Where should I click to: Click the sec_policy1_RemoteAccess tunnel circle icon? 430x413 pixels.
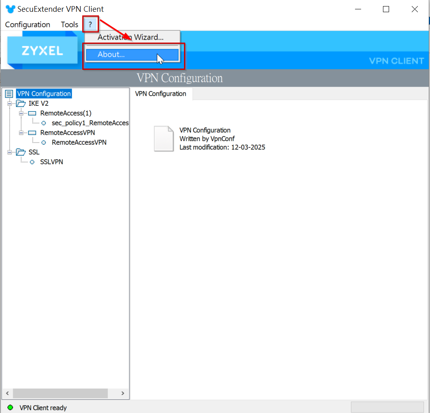(44, 123)
